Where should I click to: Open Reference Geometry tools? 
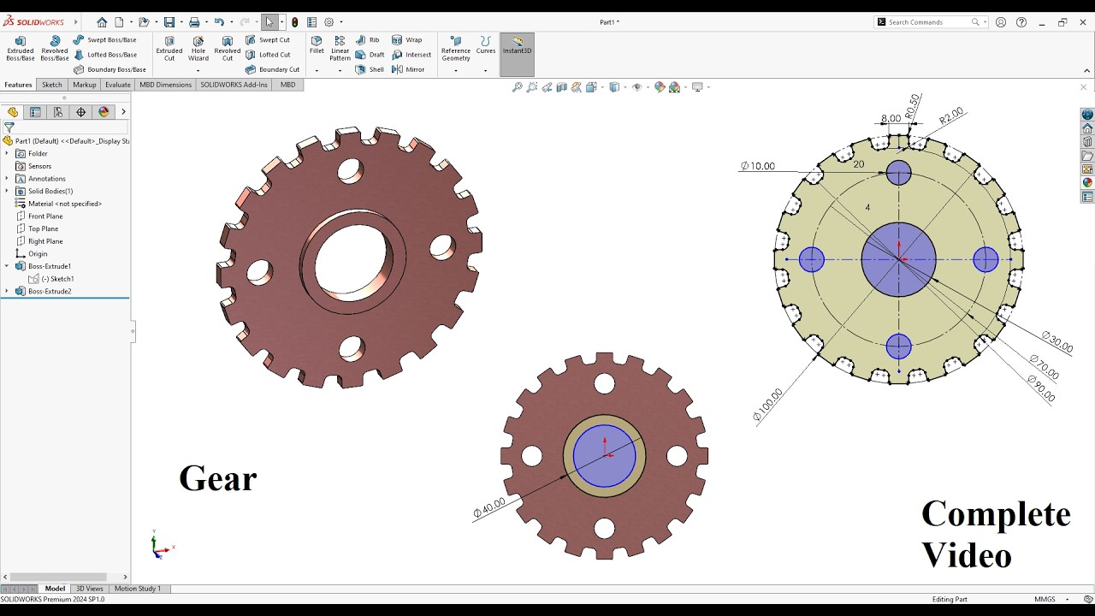(456, 49)
